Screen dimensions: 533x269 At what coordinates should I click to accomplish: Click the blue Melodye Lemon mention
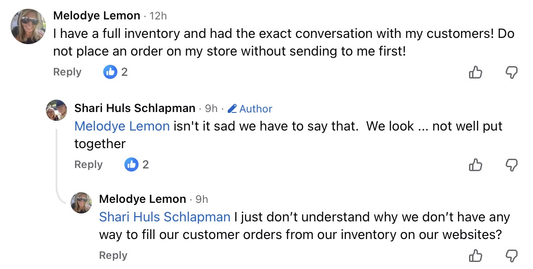122,126
